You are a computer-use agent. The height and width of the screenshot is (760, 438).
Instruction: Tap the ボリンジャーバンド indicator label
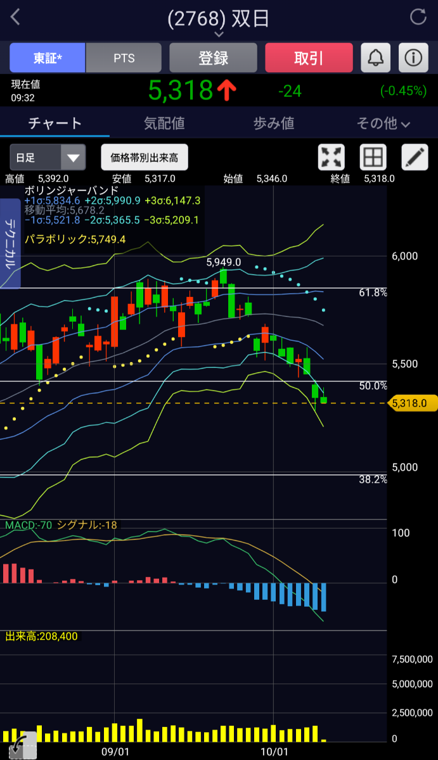point(72,190)
